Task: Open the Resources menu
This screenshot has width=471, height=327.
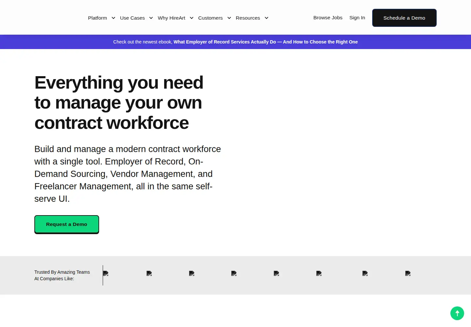Action: (x=248, y=18)
